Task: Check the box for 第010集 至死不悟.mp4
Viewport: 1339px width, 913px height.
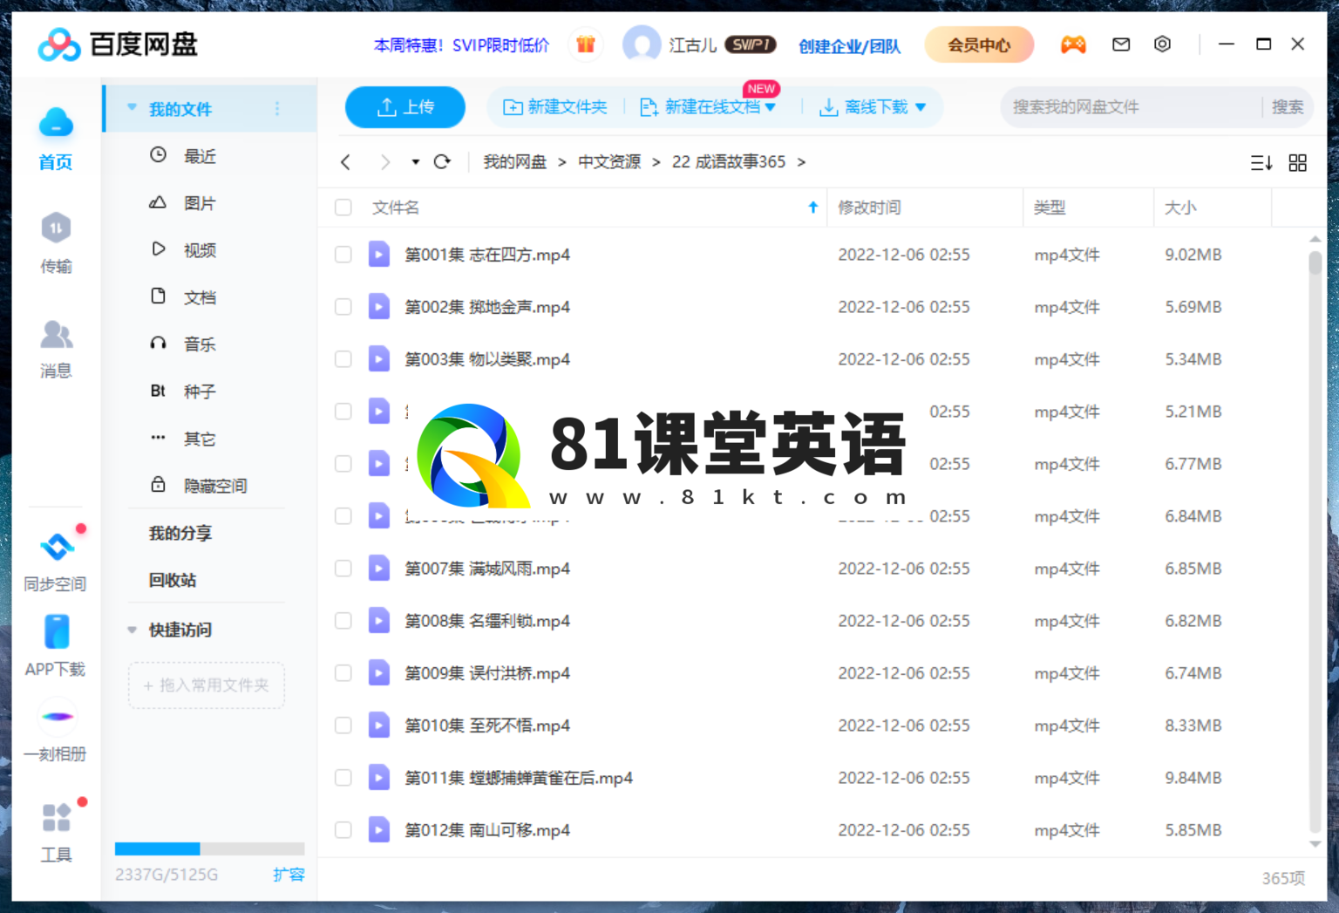Action: click(x=343, y=726)
